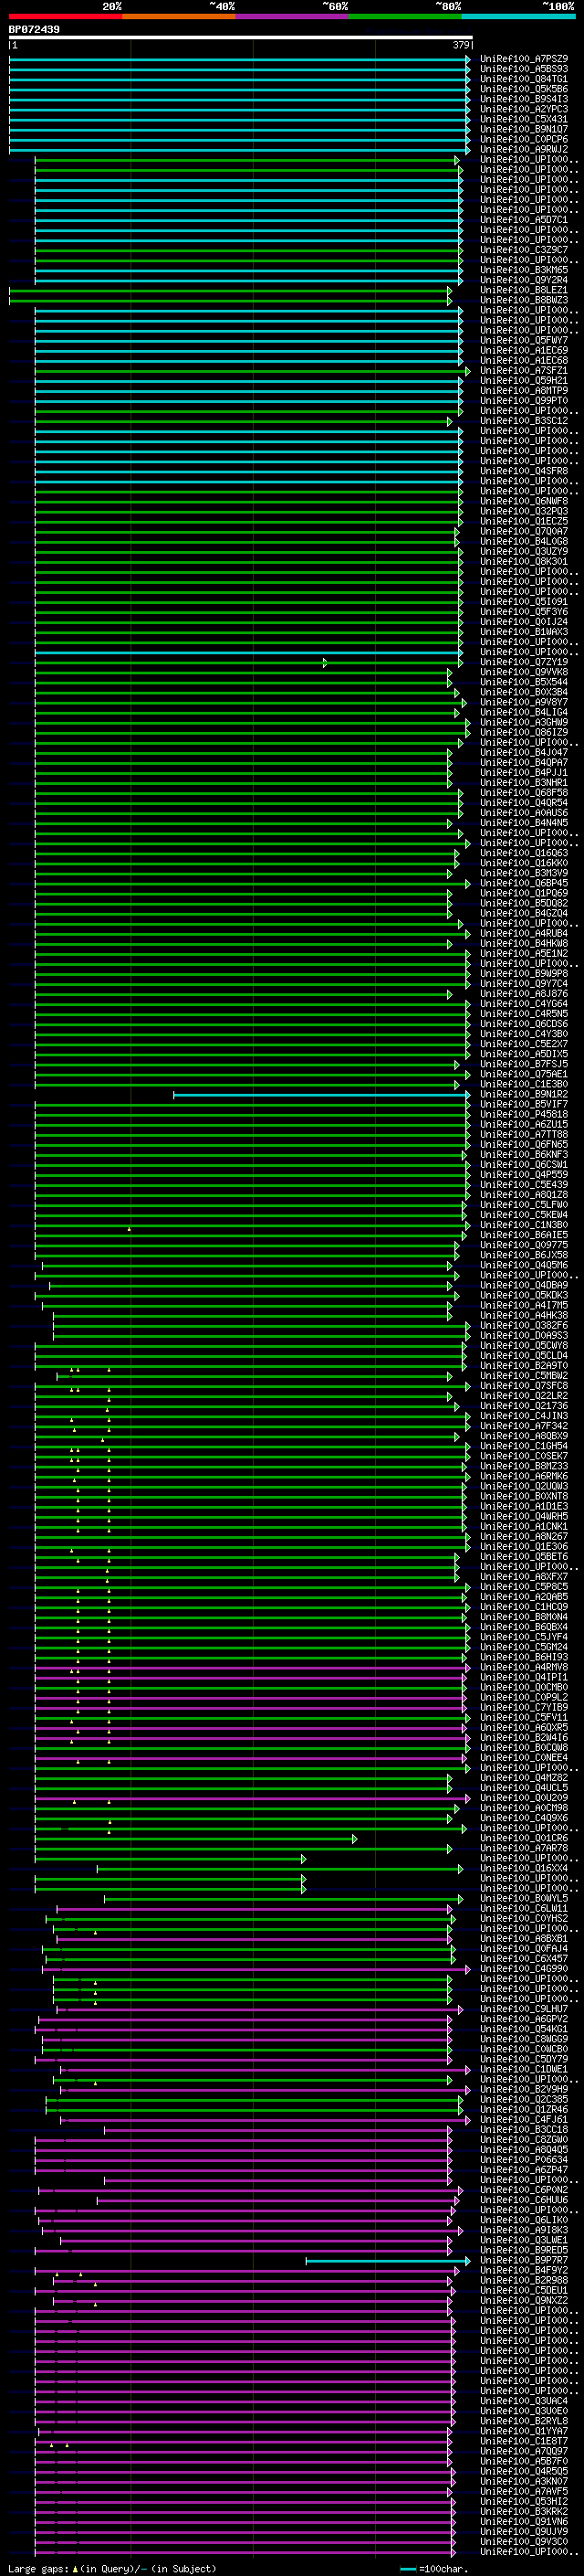Click hit label UniRef100_A9I8K3

(x=524, y=2230)
